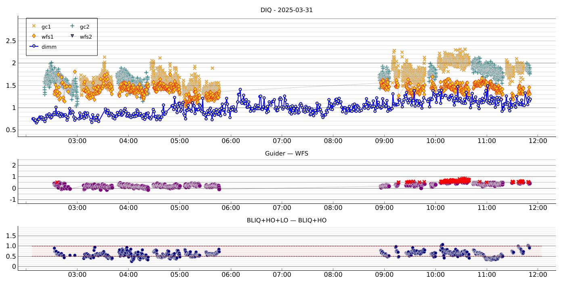This screenshot has width=565, height=282.
Task: Click the 0.5 y-axis label of BLIQ plot
Action: [11, 256]
